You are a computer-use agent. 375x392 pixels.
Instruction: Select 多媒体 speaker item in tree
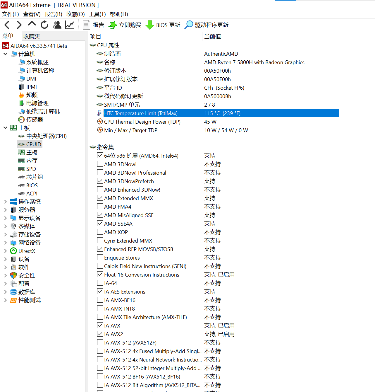coord(23,226)
